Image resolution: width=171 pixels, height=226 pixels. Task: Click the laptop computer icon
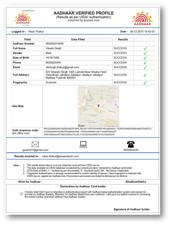[83, 144]
